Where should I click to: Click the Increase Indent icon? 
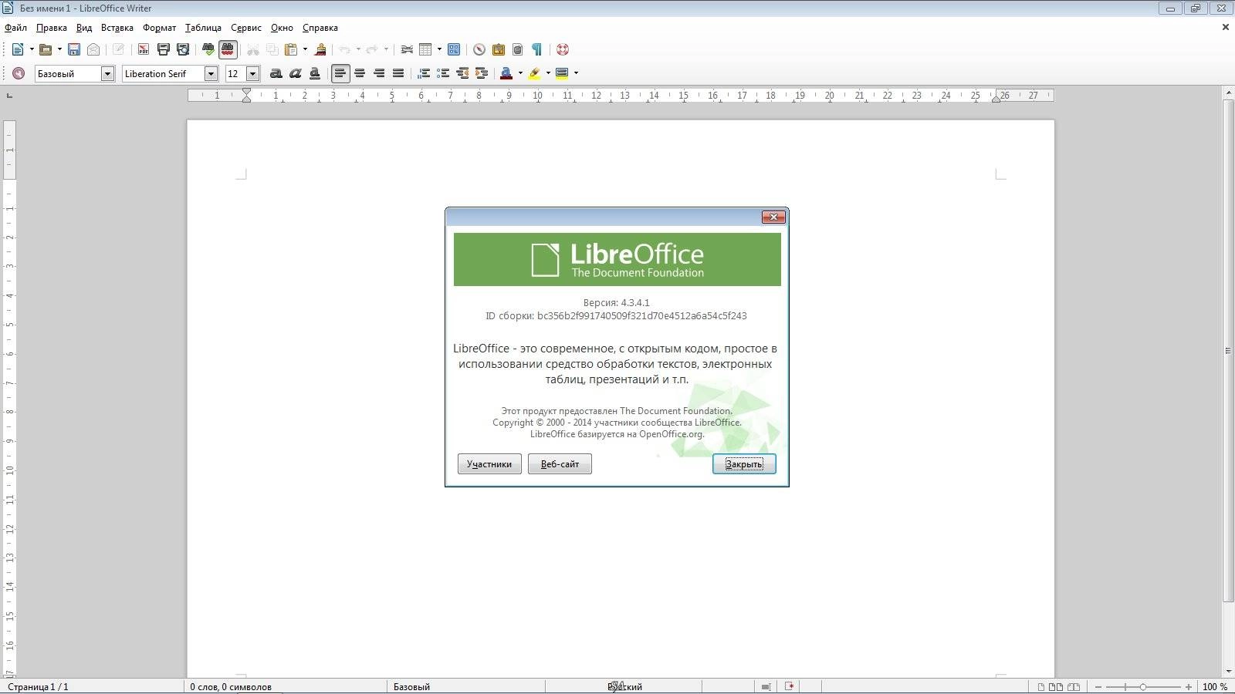coord(482,73)
